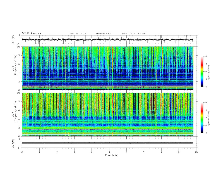Screen dimensions: 221x171
Task: Click the ch.3(V) flat waveform trace
Action: [107, 143]
